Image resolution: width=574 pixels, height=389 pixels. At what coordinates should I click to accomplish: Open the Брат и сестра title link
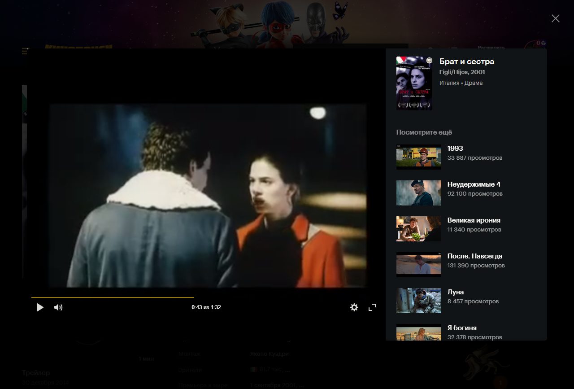467,61
